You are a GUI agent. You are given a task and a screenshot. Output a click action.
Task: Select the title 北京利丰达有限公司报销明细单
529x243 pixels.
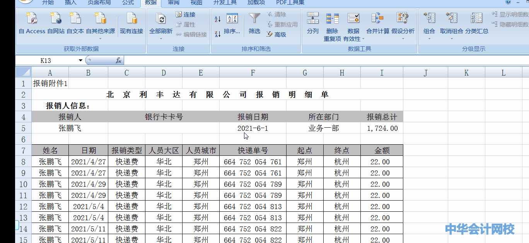click(x=217, y=94)
